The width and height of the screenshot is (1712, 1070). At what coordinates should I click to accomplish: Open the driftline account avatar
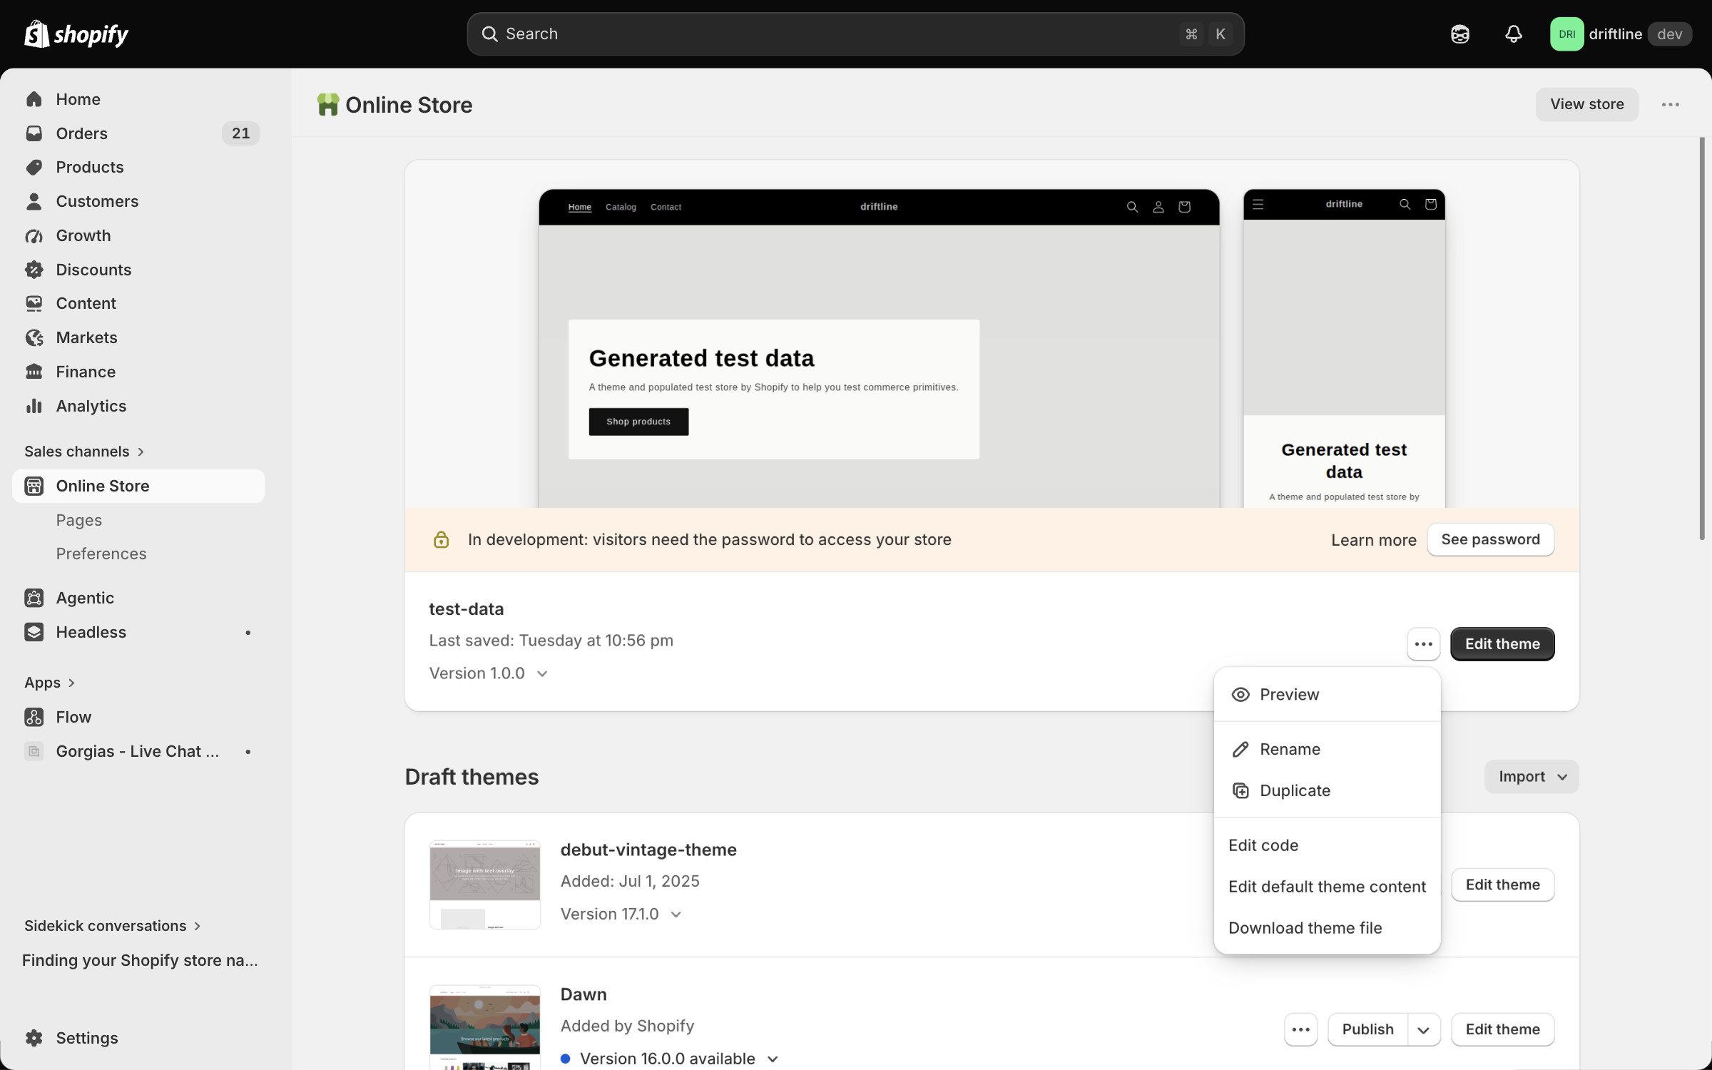[1566, 34]
